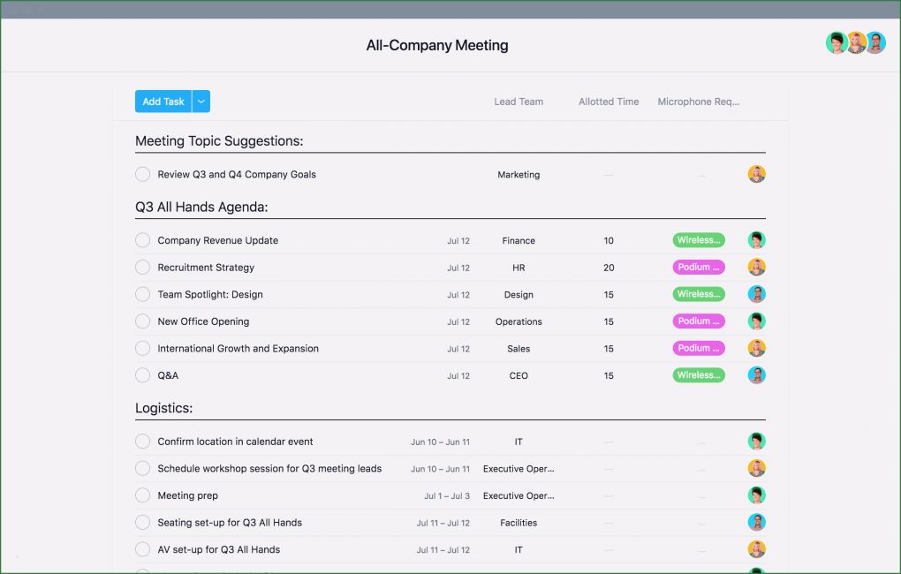The width and height of the screenshot is (901, 574).
Task: Open dropdown arrow next to Add Task
Action: (x=201, y=102)
